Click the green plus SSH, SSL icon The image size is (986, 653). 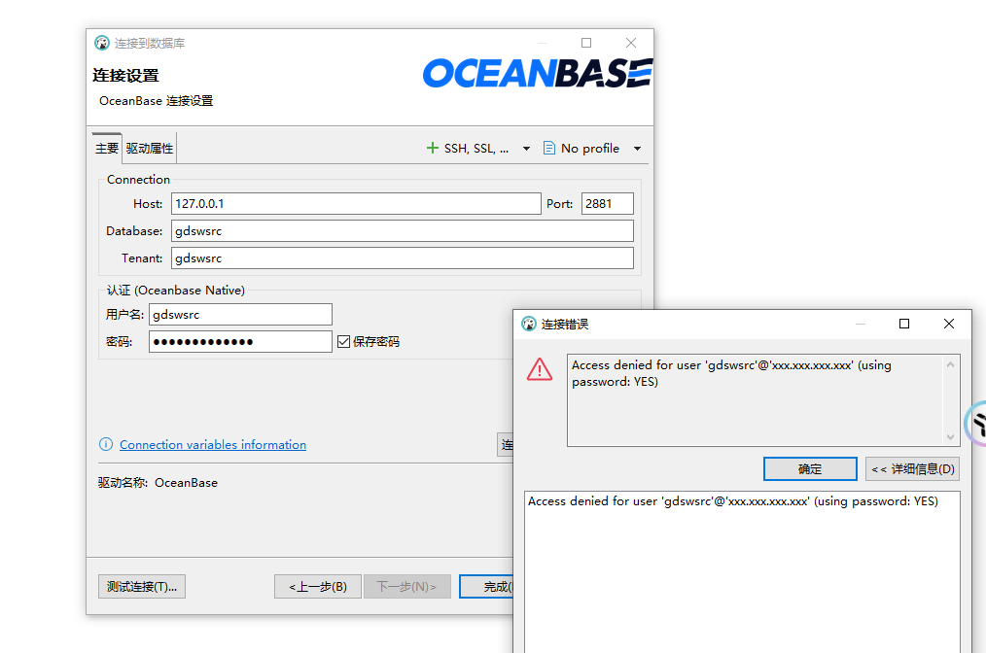click(x=433, y=149)
